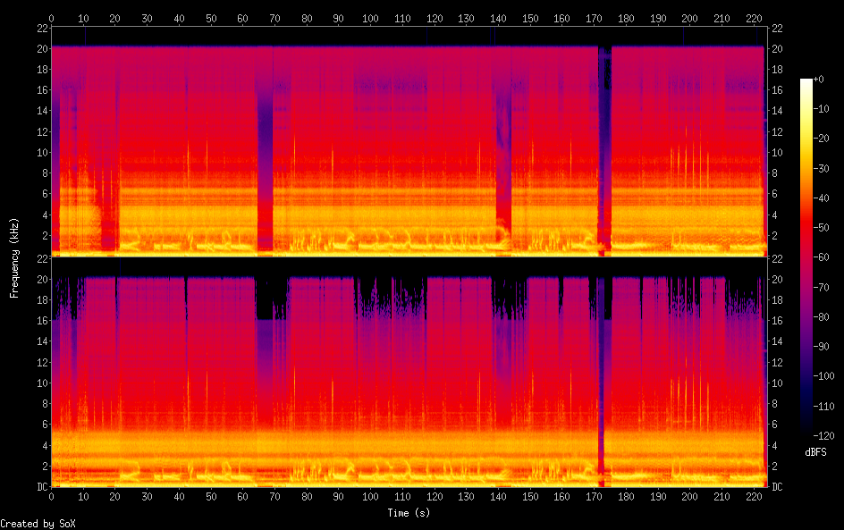844x530 pixels.
Task: Click the "Time (s)" axis label
Action: 408,513
